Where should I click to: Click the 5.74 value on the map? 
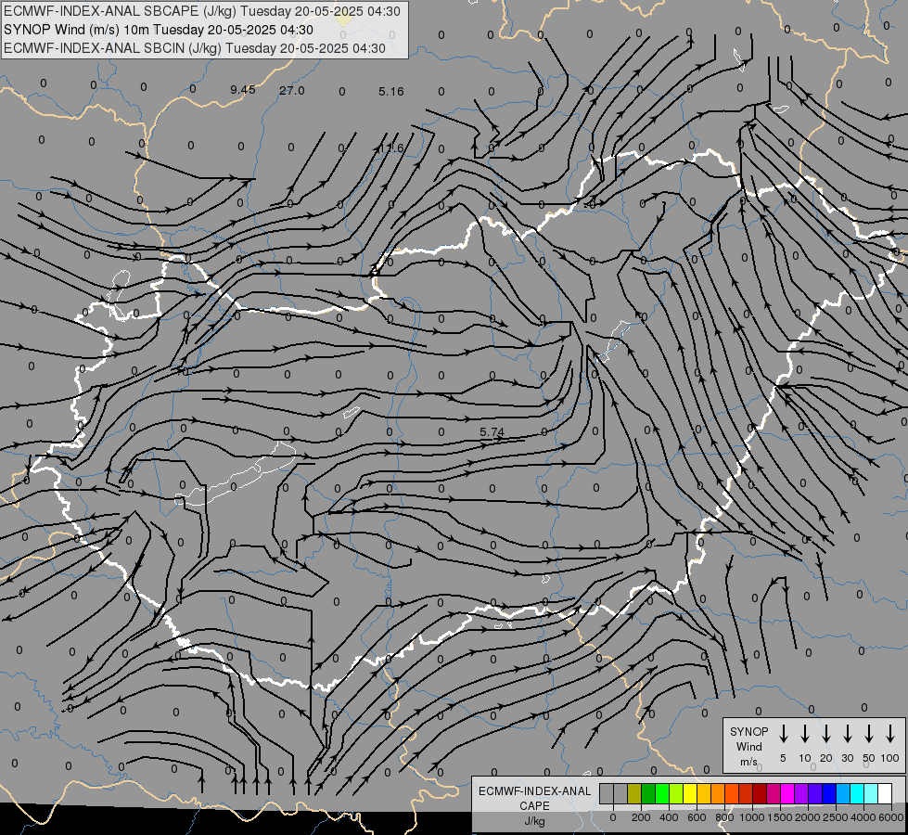[x=492, y=431]
